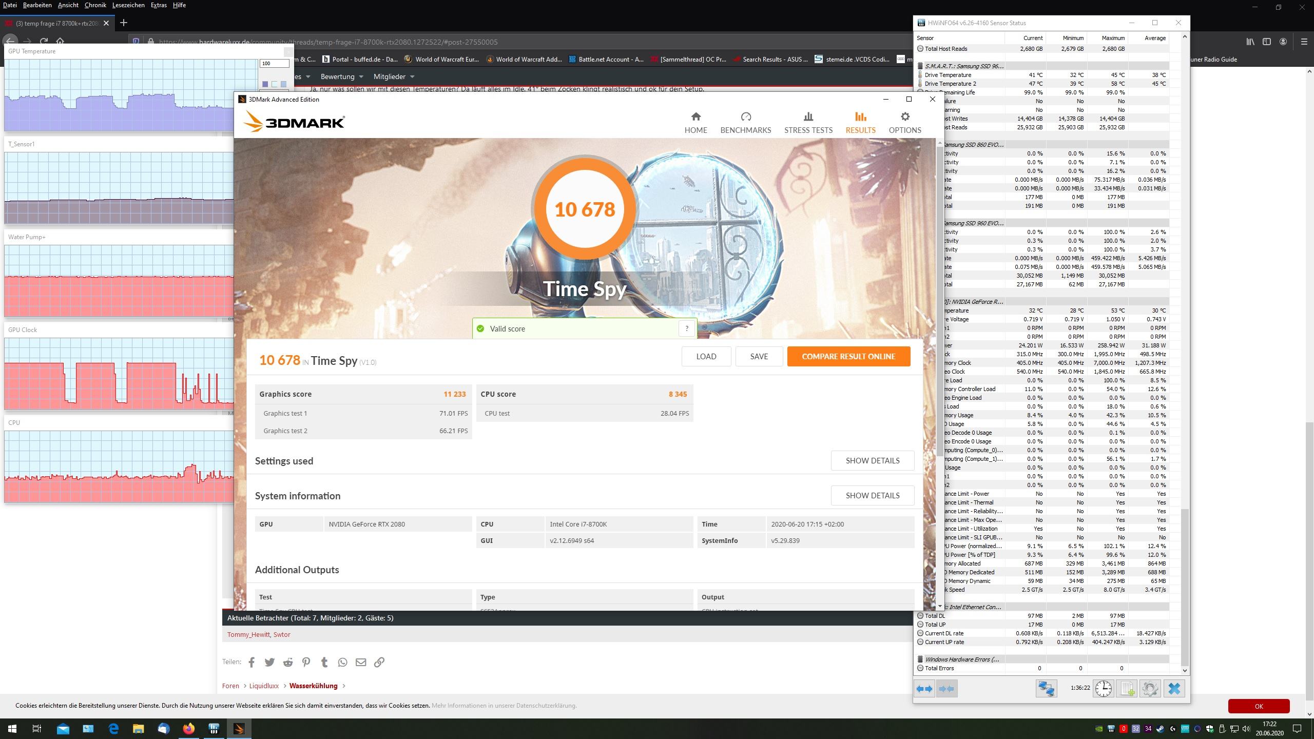This screenshot has width=1314, height=739.
Task: Open the Wasserkühlung breadcrumb link
Action: coord(313,686)
